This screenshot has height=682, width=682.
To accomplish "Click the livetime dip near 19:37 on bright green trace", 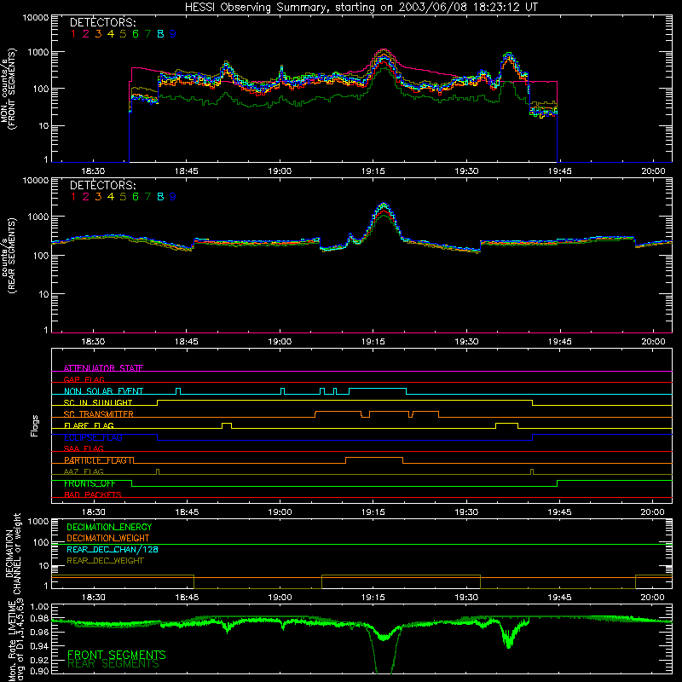I will tap(508, 644).
